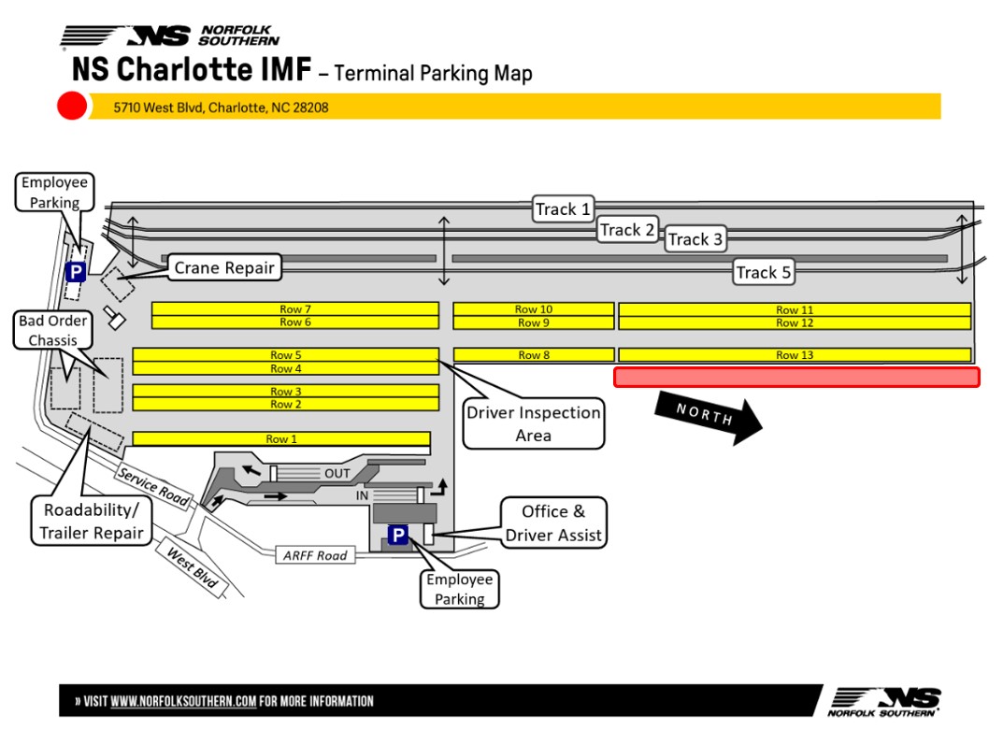This screenshot has height=730, width=1003.
Task: Select the red highlighted parking bar
Action: 796,377
